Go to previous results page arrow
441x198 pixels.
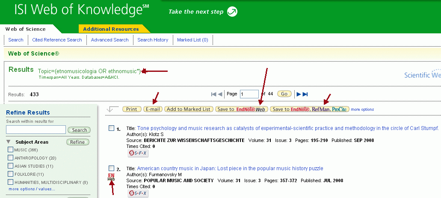click(x=220, y=94)
